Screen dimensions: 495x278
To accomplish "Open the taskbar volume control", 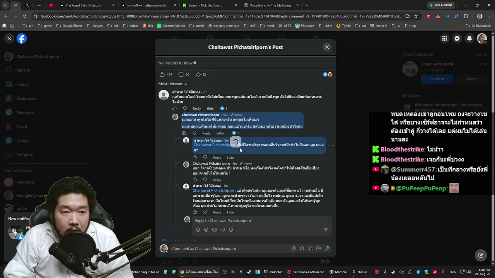I will click(468, 272).
